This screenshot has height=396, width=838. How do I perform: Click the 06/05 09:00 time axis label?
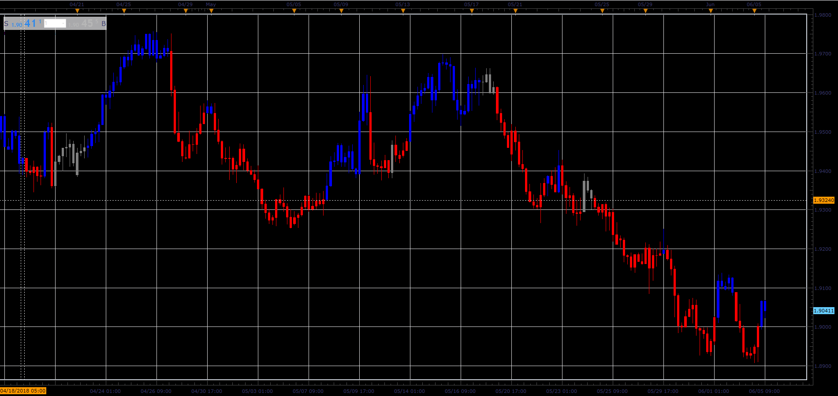[764, 391]
